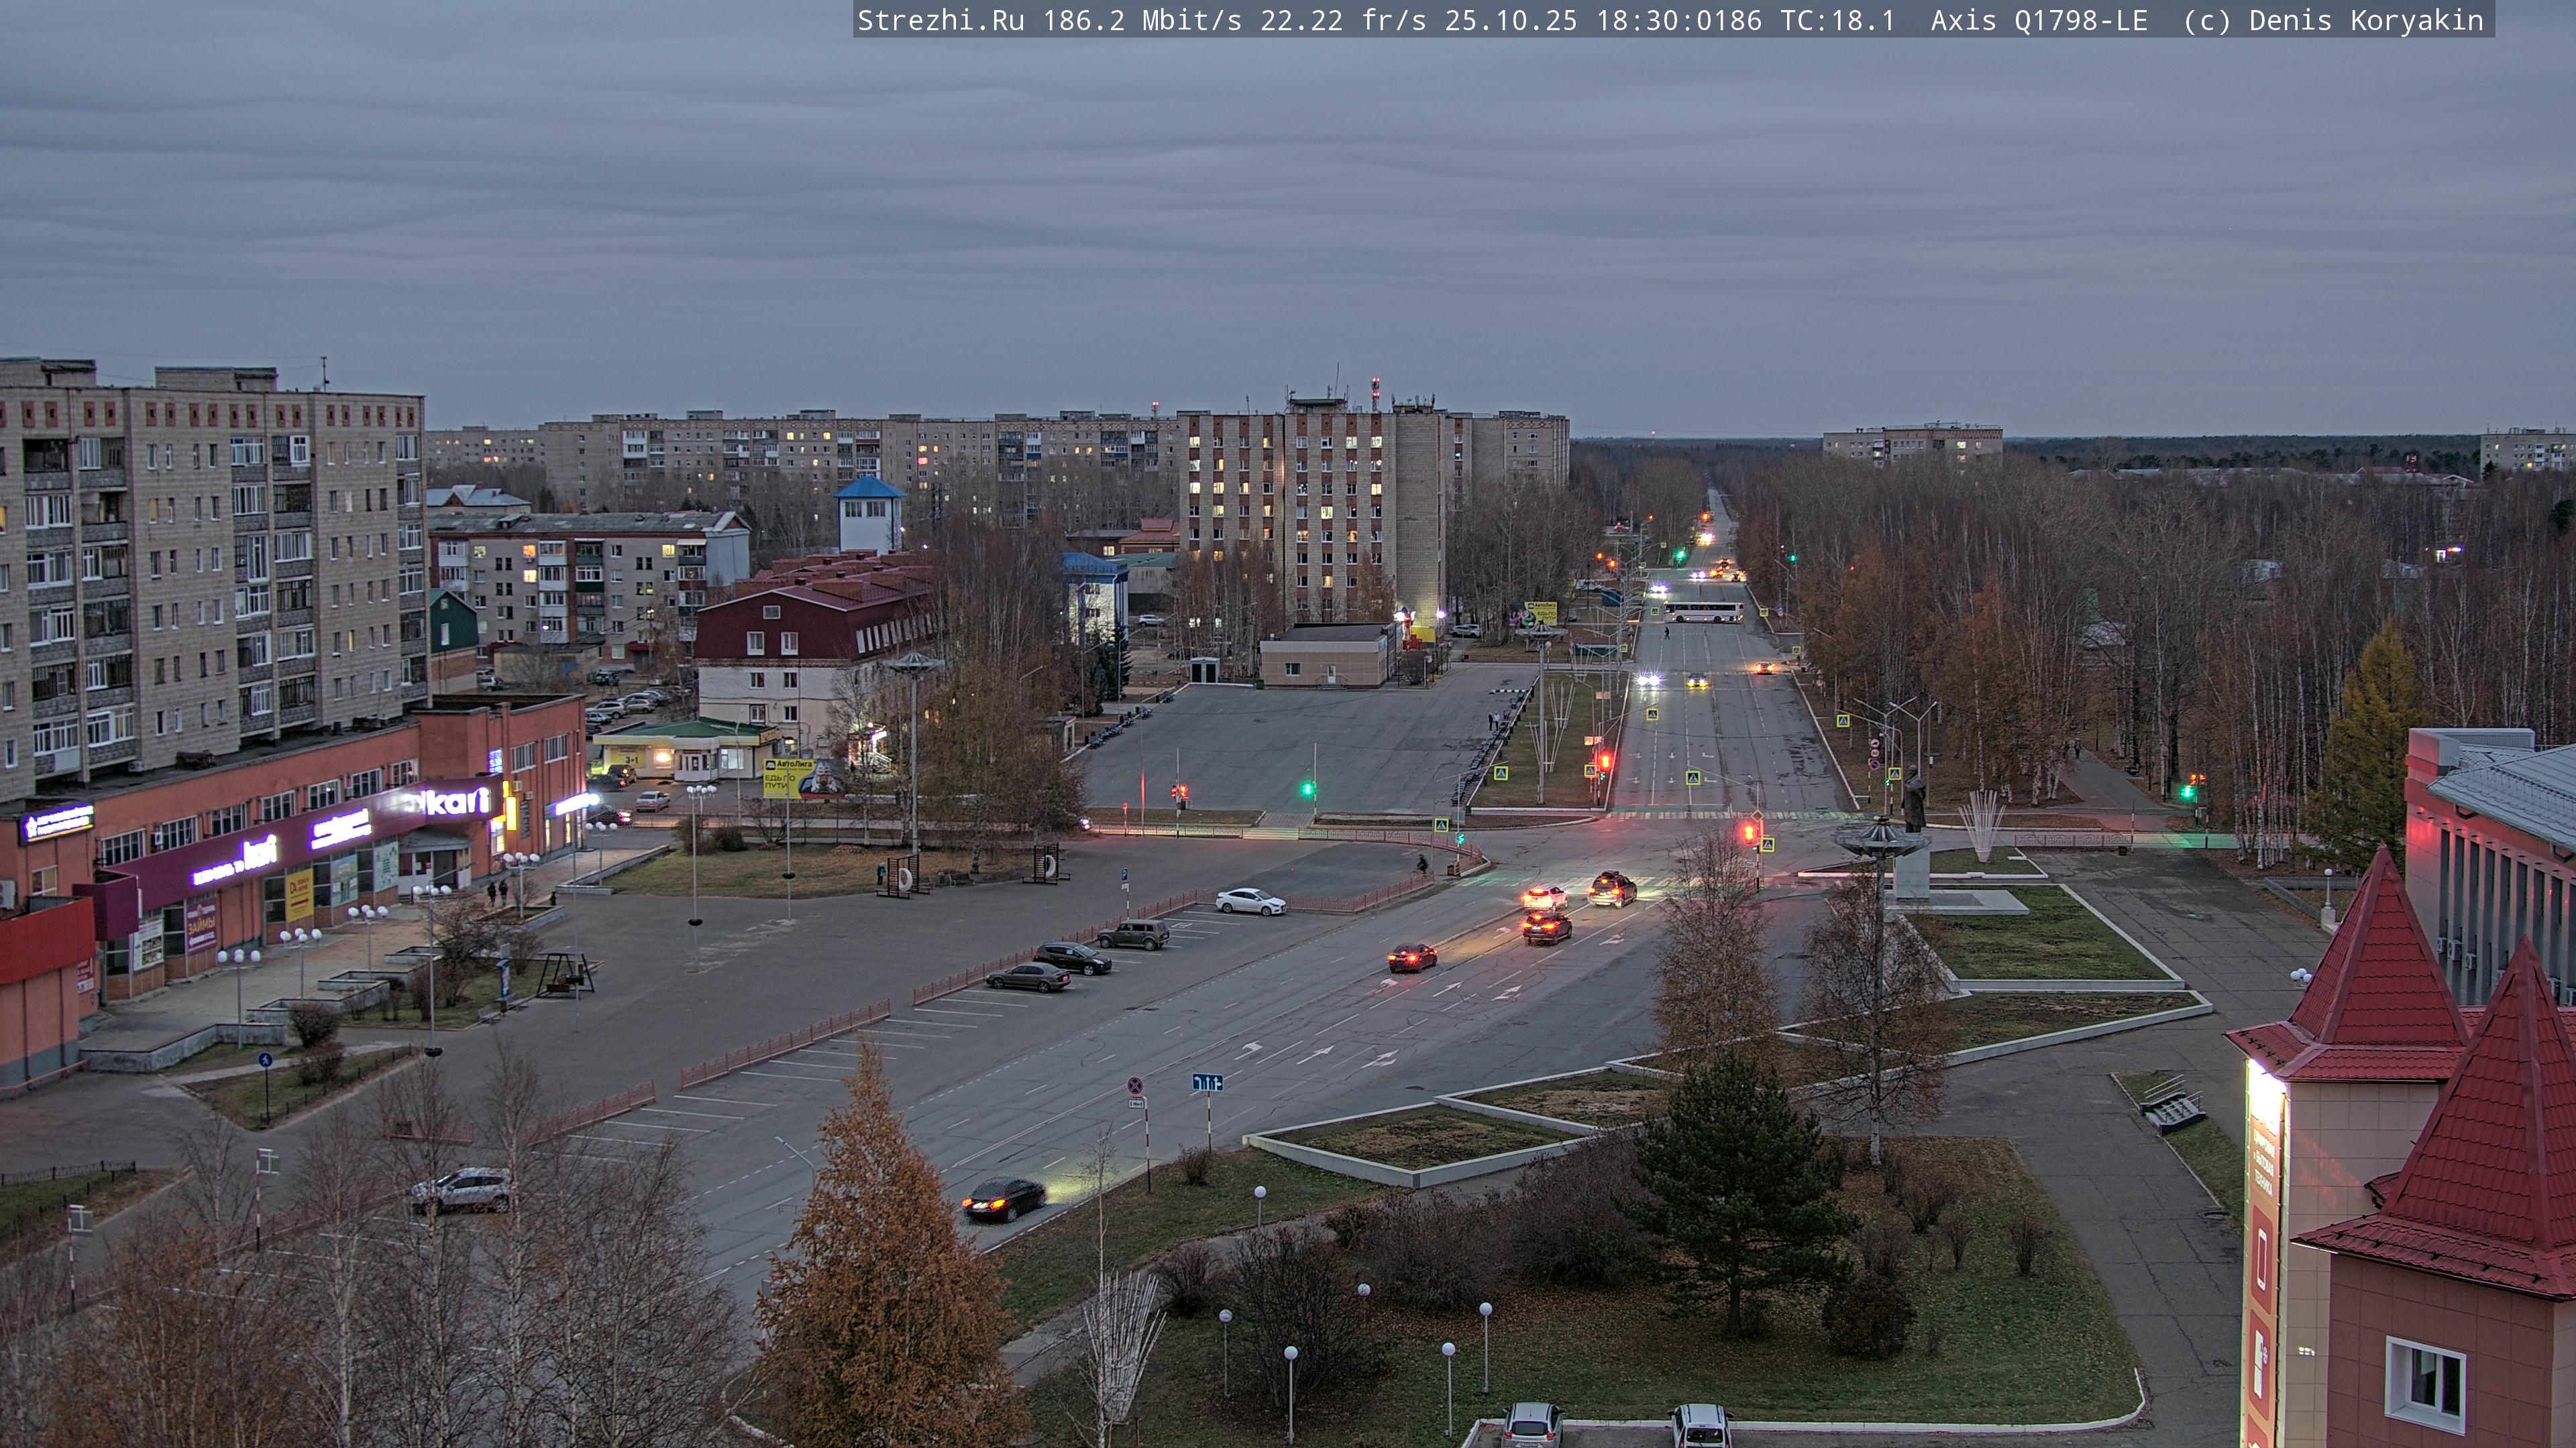Click the Axis Q1798-LE camera label

(x=2038, y=20)
